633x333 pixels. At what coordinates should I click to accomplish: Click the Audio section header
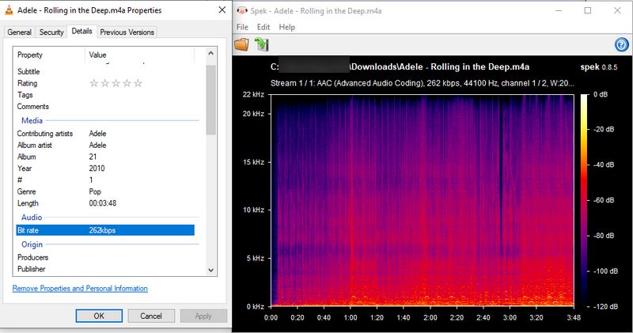point(32,218)
